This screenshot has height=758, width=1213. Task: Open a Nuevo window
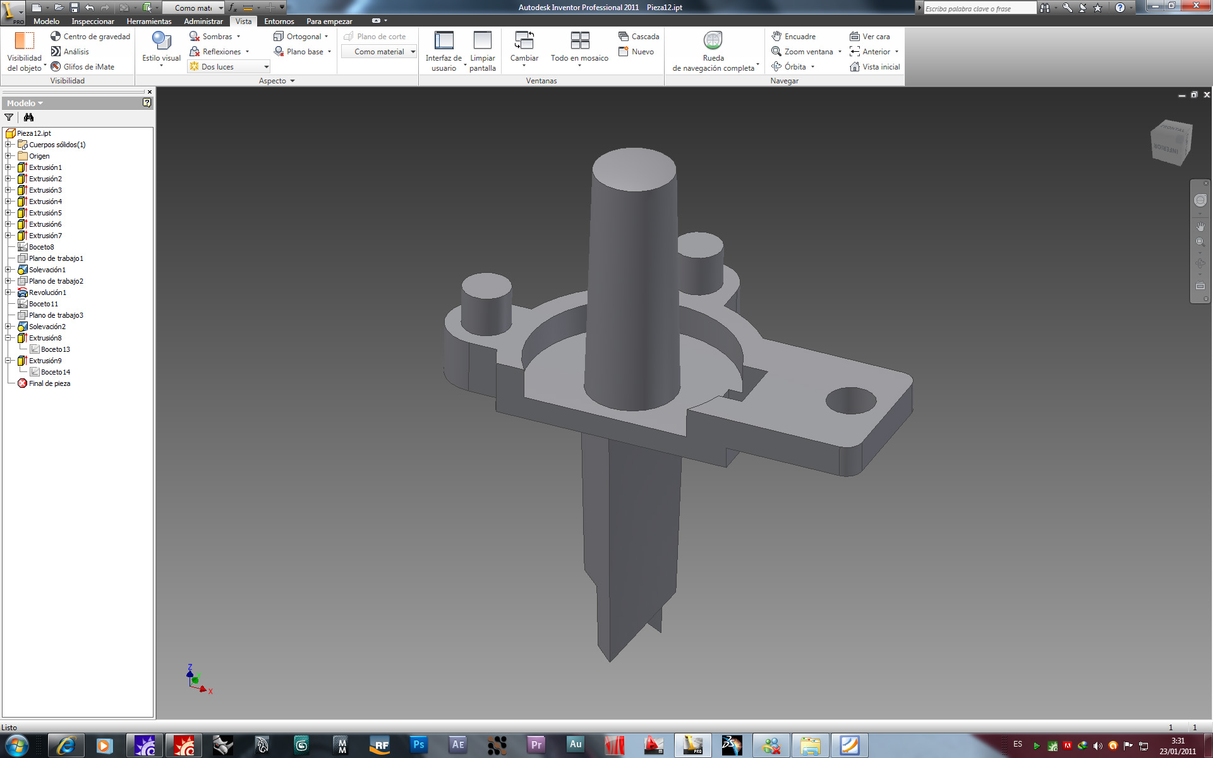point(636,52)
